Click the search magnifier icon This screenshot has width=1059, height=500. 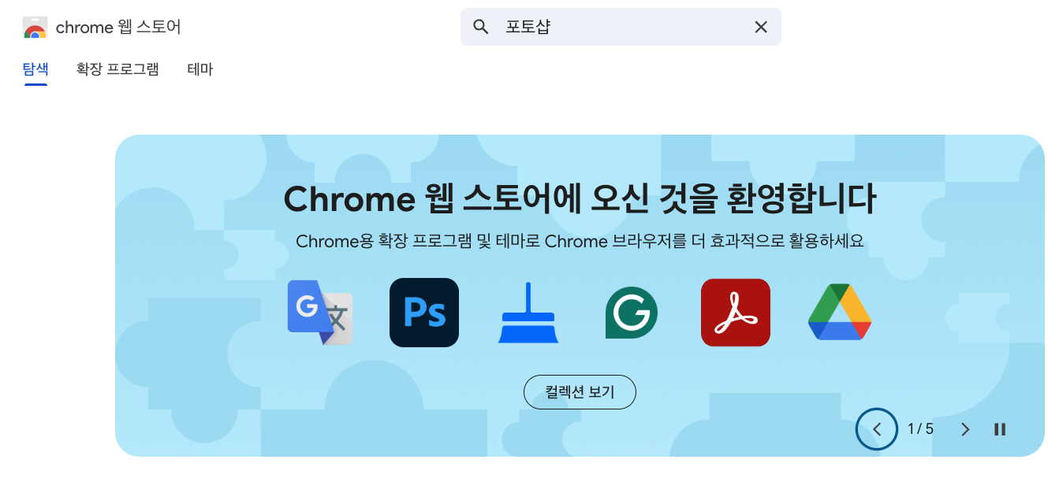pos(481,27)
